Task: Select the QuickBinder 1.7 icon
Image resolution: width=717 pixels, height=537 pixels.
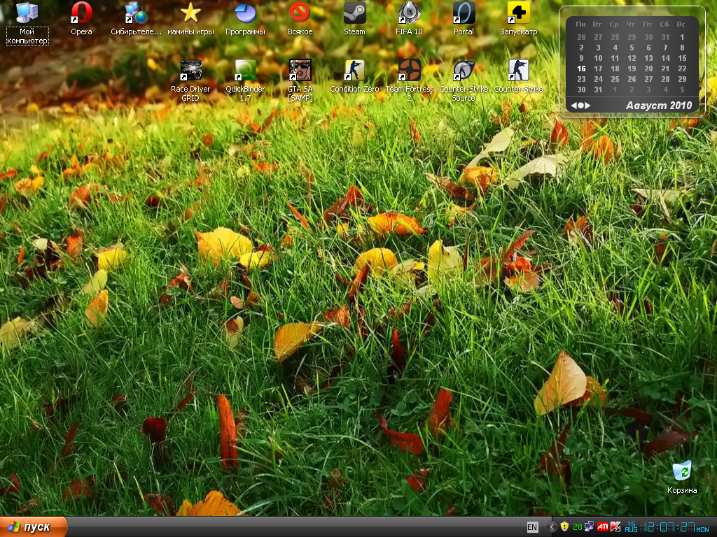Action: (x=245, y=71)
